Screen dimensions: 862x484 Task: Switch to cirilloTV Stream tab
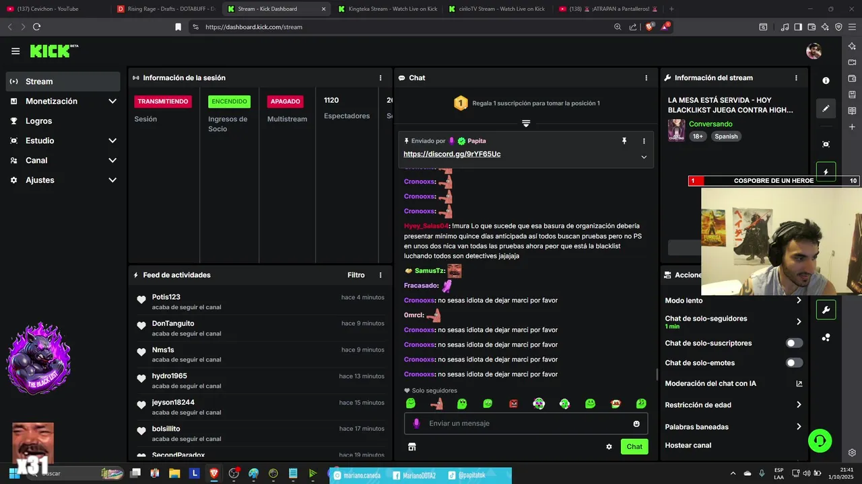pos(498,9)
